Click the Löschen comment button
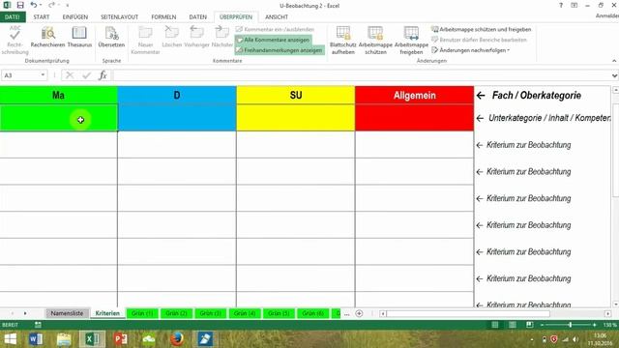The image size is (619, 348). [172, 38]
